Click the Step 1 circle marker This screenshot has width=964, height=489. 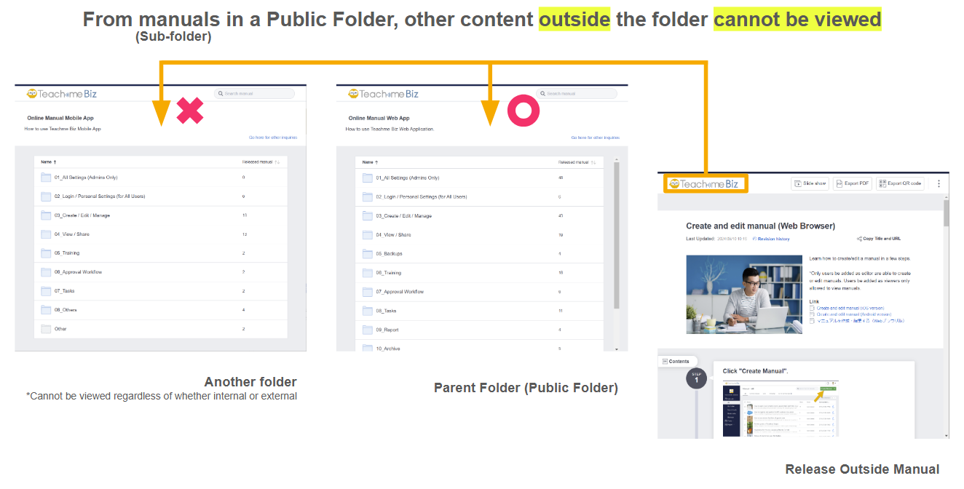pyautogui.click(x=696, y=378)
